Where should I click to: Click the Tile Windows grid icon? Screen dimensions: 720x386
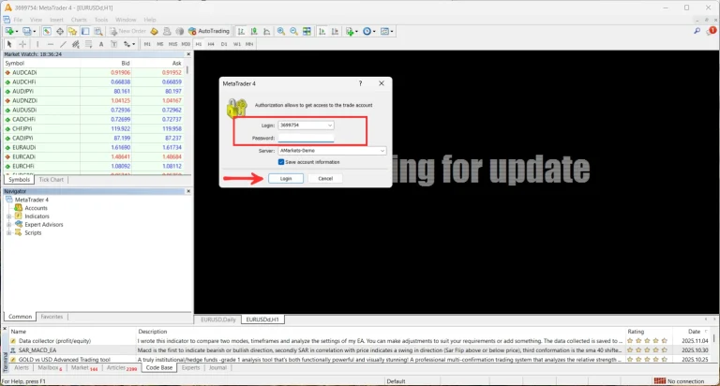tap(307, 31)
